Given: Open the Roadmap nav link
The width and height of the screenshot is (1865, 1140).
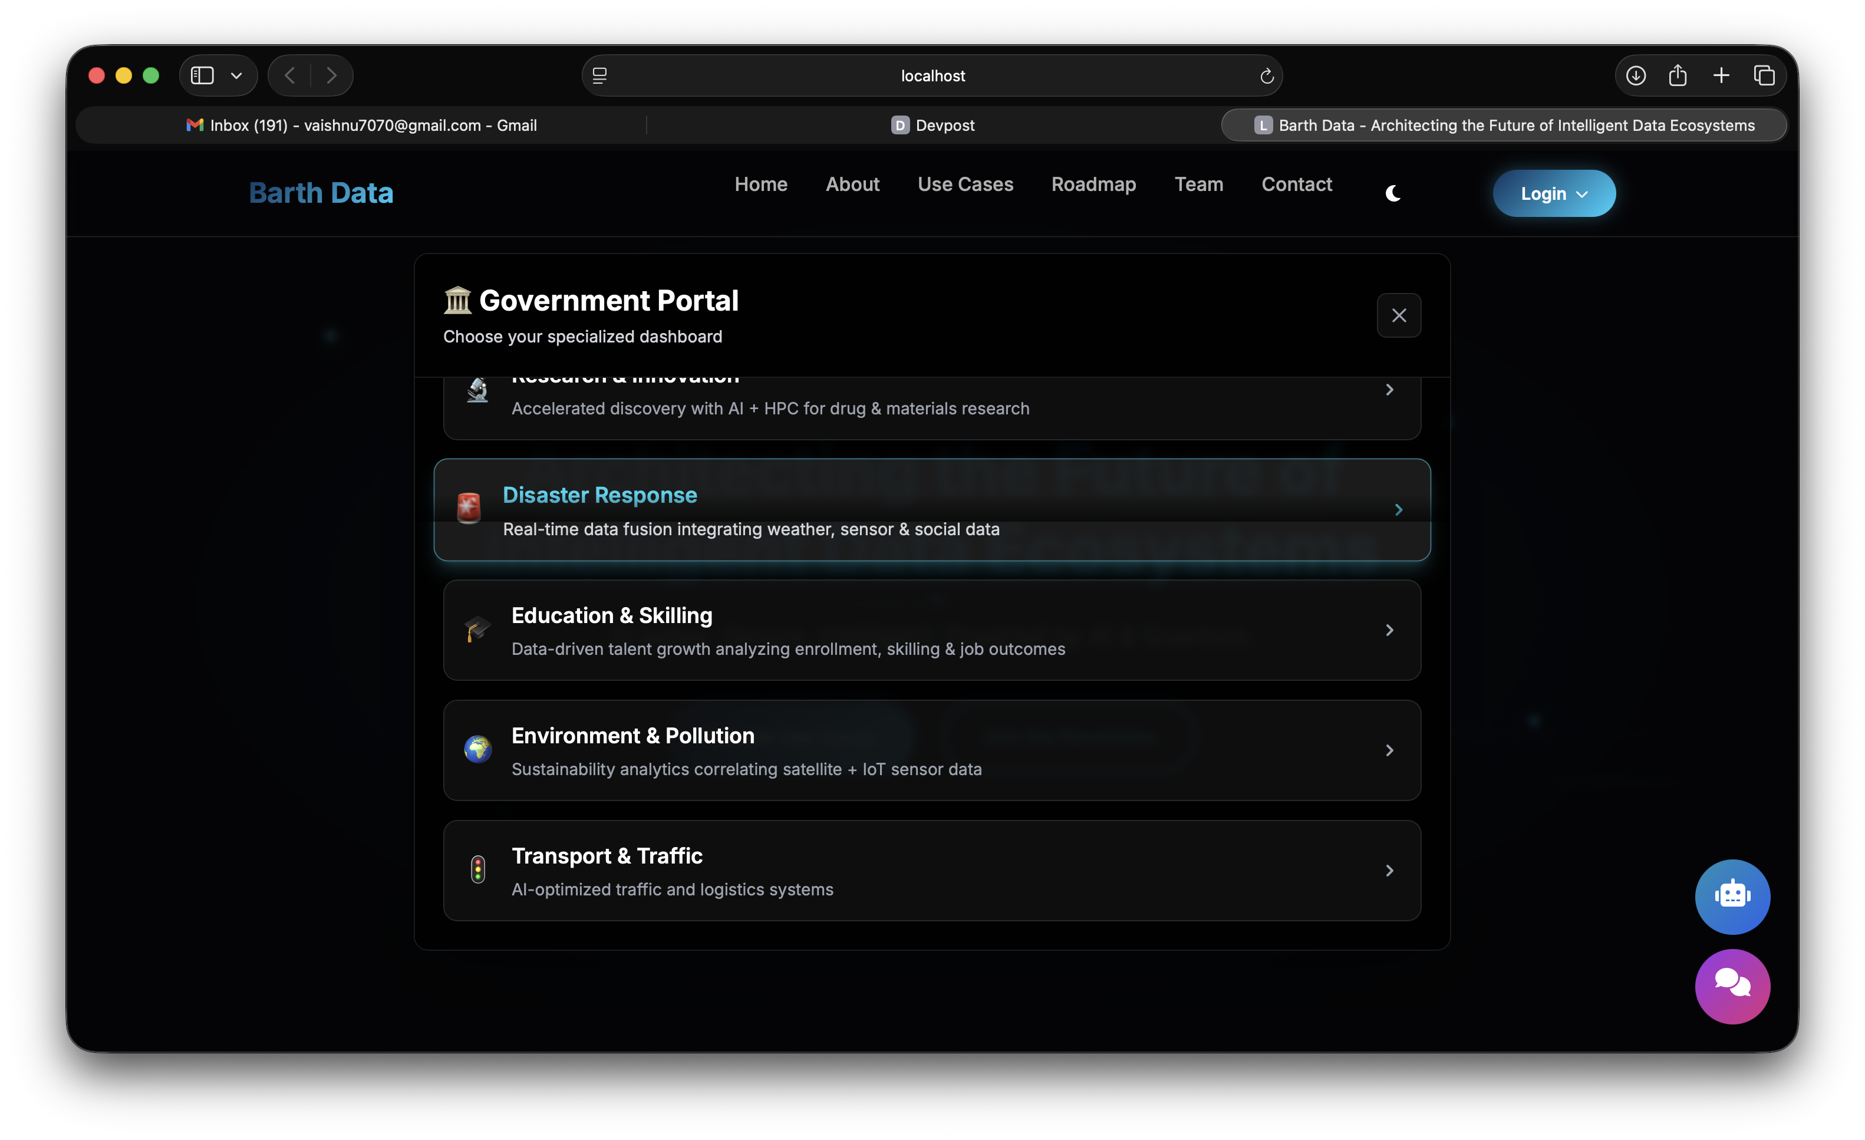Looking at the screenshot, I should pyautogui.click(x=1093, y=184).
